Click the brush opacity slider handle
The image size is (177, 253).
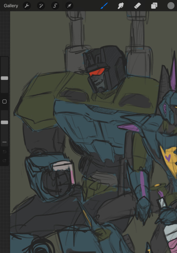[x=5, y=122]
